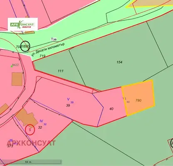Select parcel 111 on the map

point(61,71)
